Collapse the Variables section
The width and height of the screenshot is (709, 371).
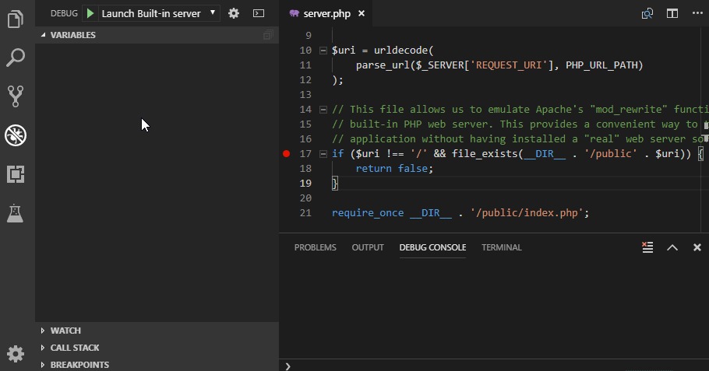[157, 35]
